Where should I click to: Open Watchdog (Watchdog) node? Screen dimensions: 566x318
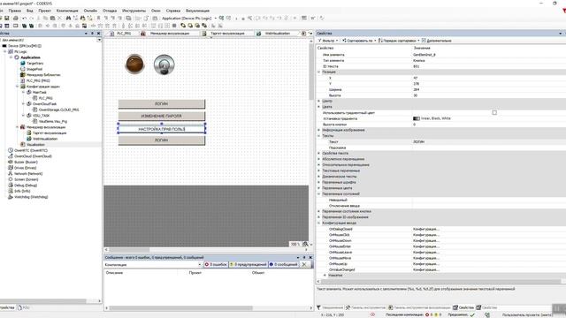point(31,197)
